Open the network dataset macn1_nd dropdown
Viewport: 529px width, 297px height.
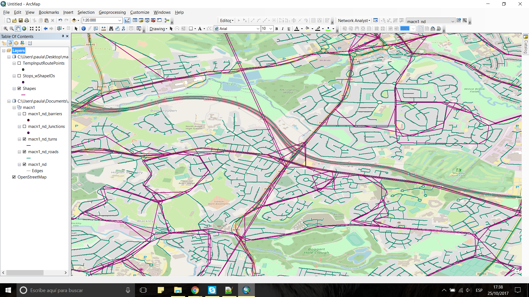pos(452,21)
